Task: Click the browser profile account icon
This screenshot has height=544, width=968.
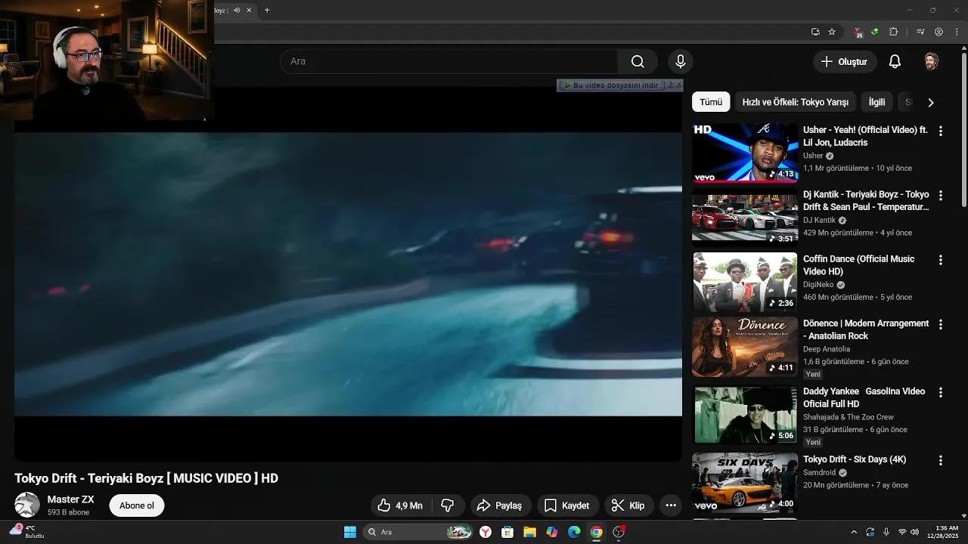Action: point(939,32)
